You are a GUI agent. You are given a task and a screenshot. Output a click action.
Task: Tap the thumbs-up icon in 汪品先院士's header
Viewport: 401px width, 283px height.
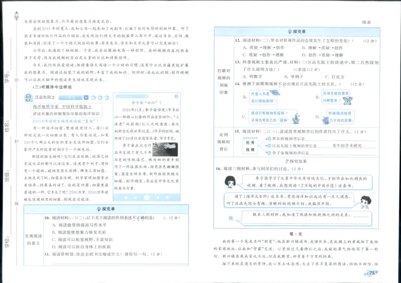[x=93, y=98]
